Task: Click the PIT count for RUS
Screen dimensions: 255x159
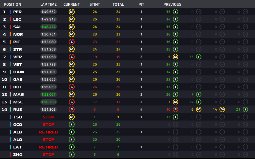Action: [x=141, y=109]
